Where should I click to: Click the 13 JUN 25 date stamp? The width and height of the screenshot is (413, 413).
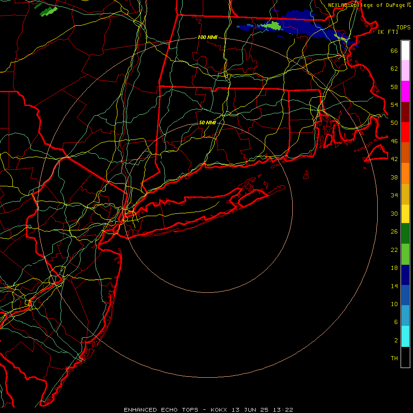[250, 410]
